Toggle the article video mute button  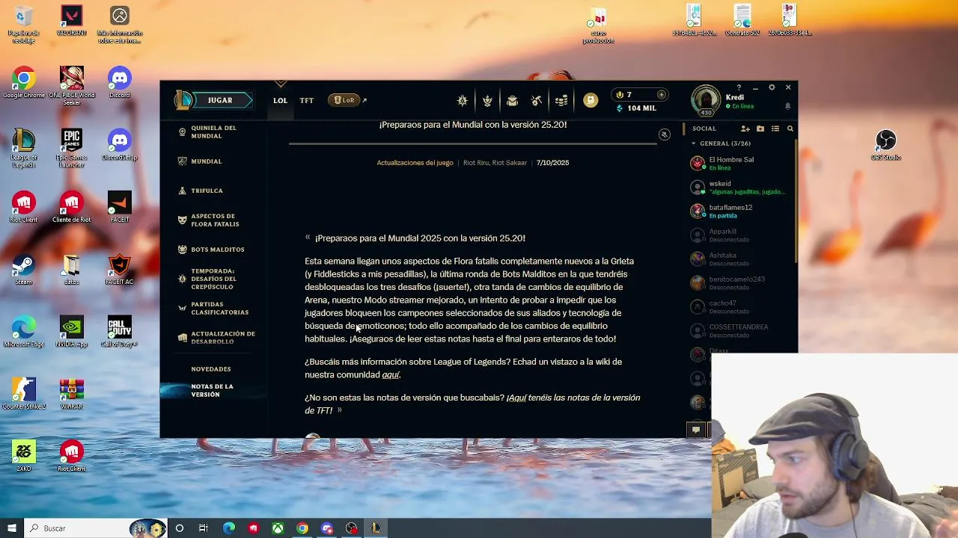tap(664, 134)
